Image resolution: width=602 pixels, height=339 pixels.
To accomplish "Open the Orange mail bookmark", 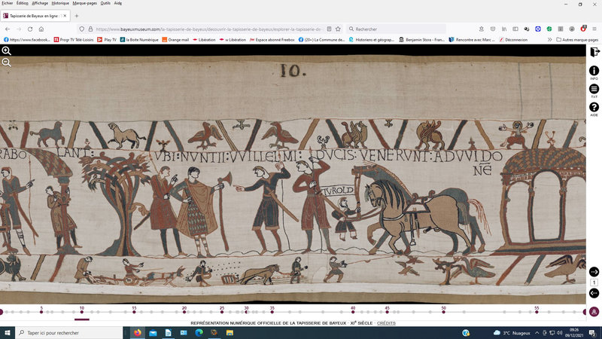I will 175,40.
